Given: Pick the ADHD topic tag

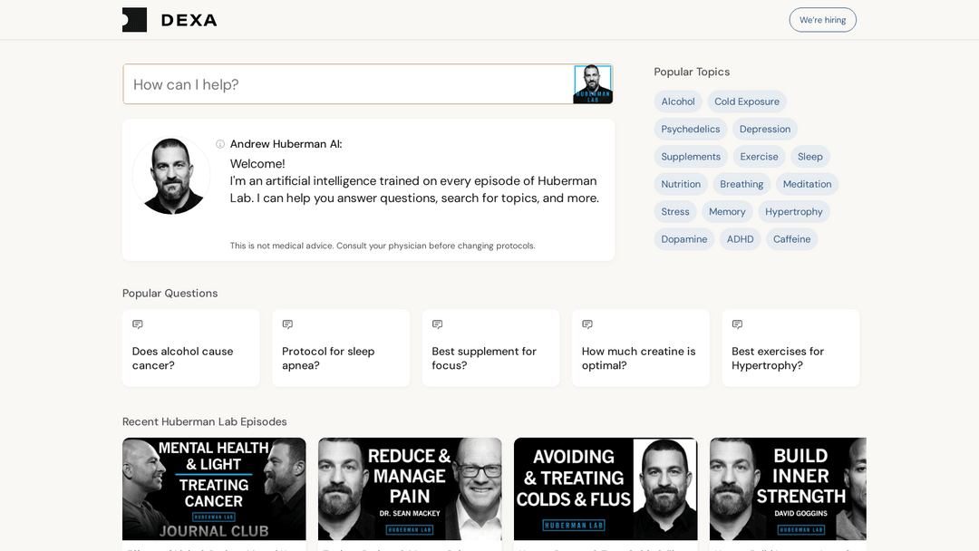Looking at the screenshot, I should tap(740, 239).
